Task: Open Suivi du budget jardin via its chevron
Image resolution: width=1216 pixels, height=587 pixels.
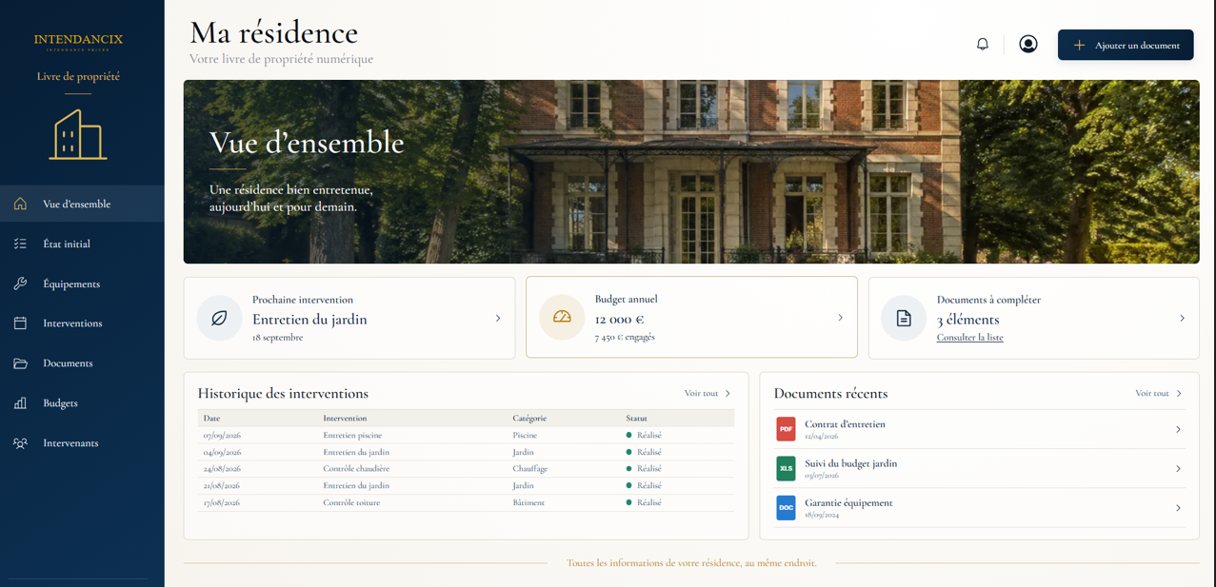Action: click(x=1178, y=469)
